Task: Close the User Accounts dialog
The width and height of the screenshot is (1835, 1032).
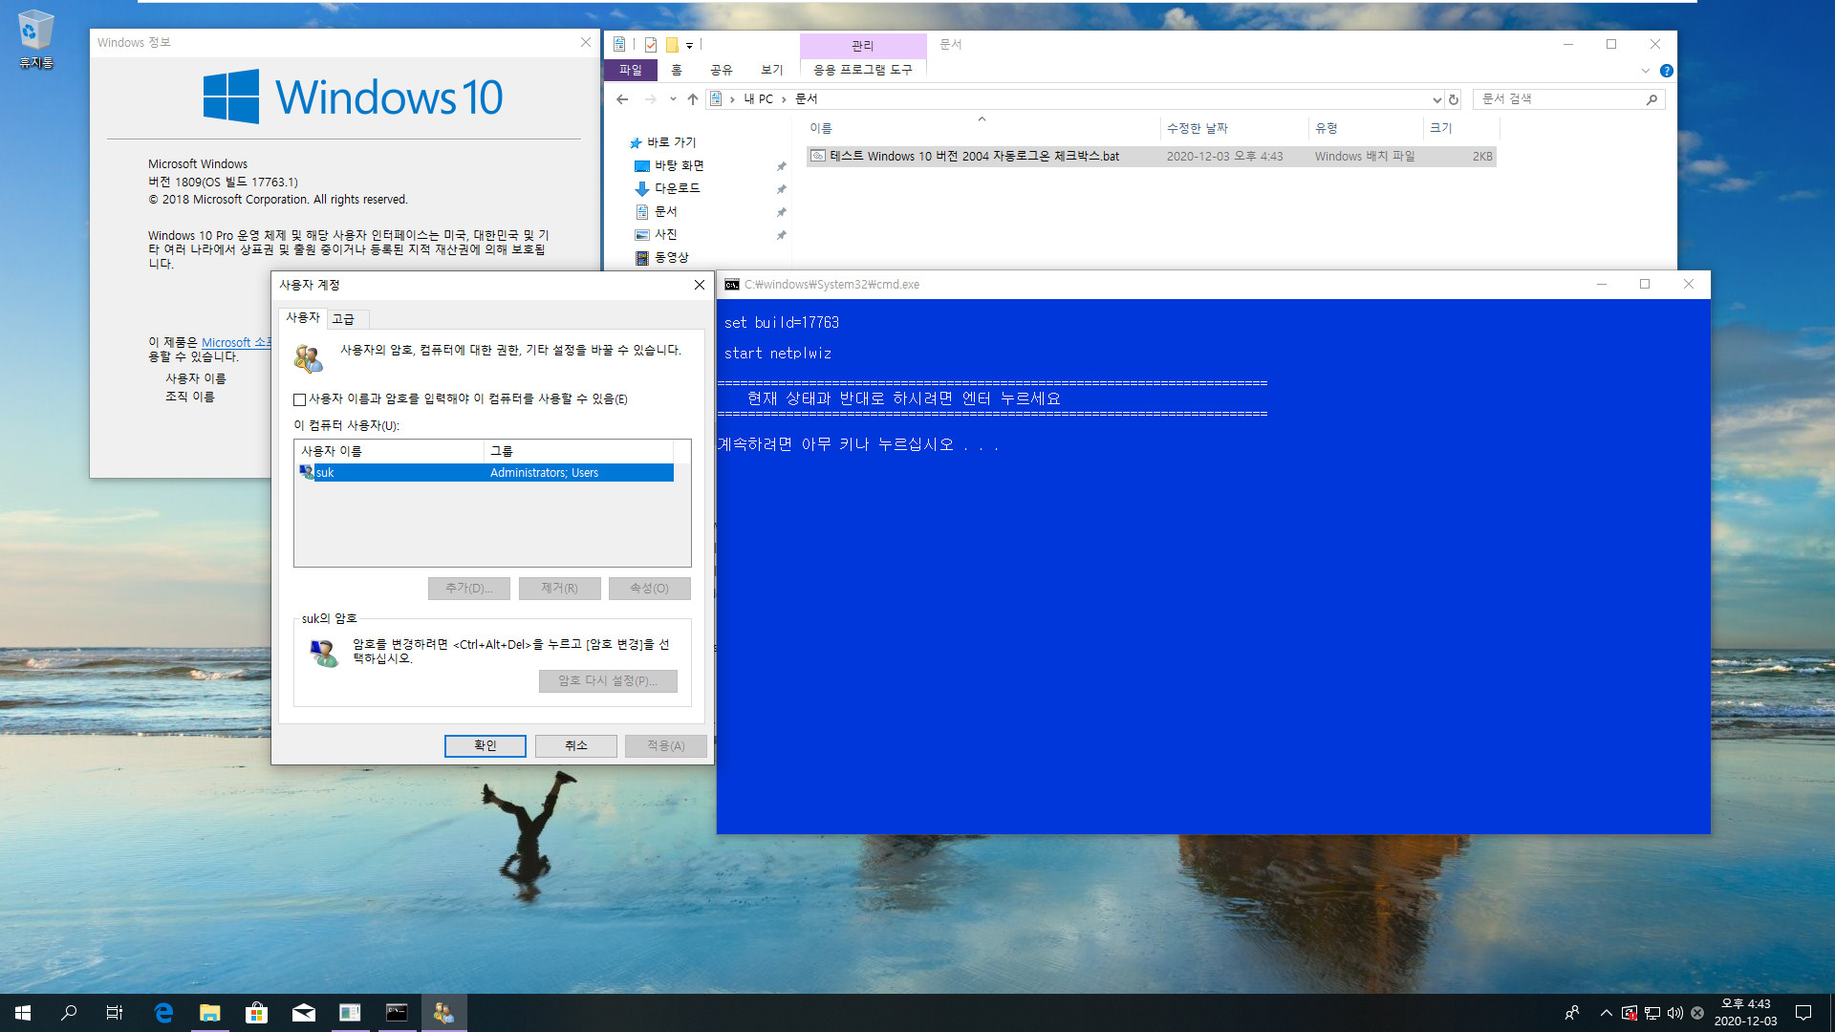Action: pyautogui.click(x=700, y=286)
